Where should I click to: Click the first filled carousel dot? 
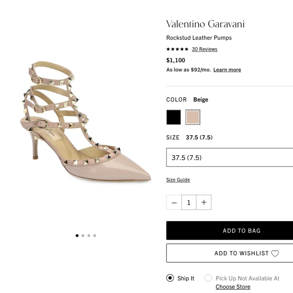pyautogui.click(x=77, y=235)
